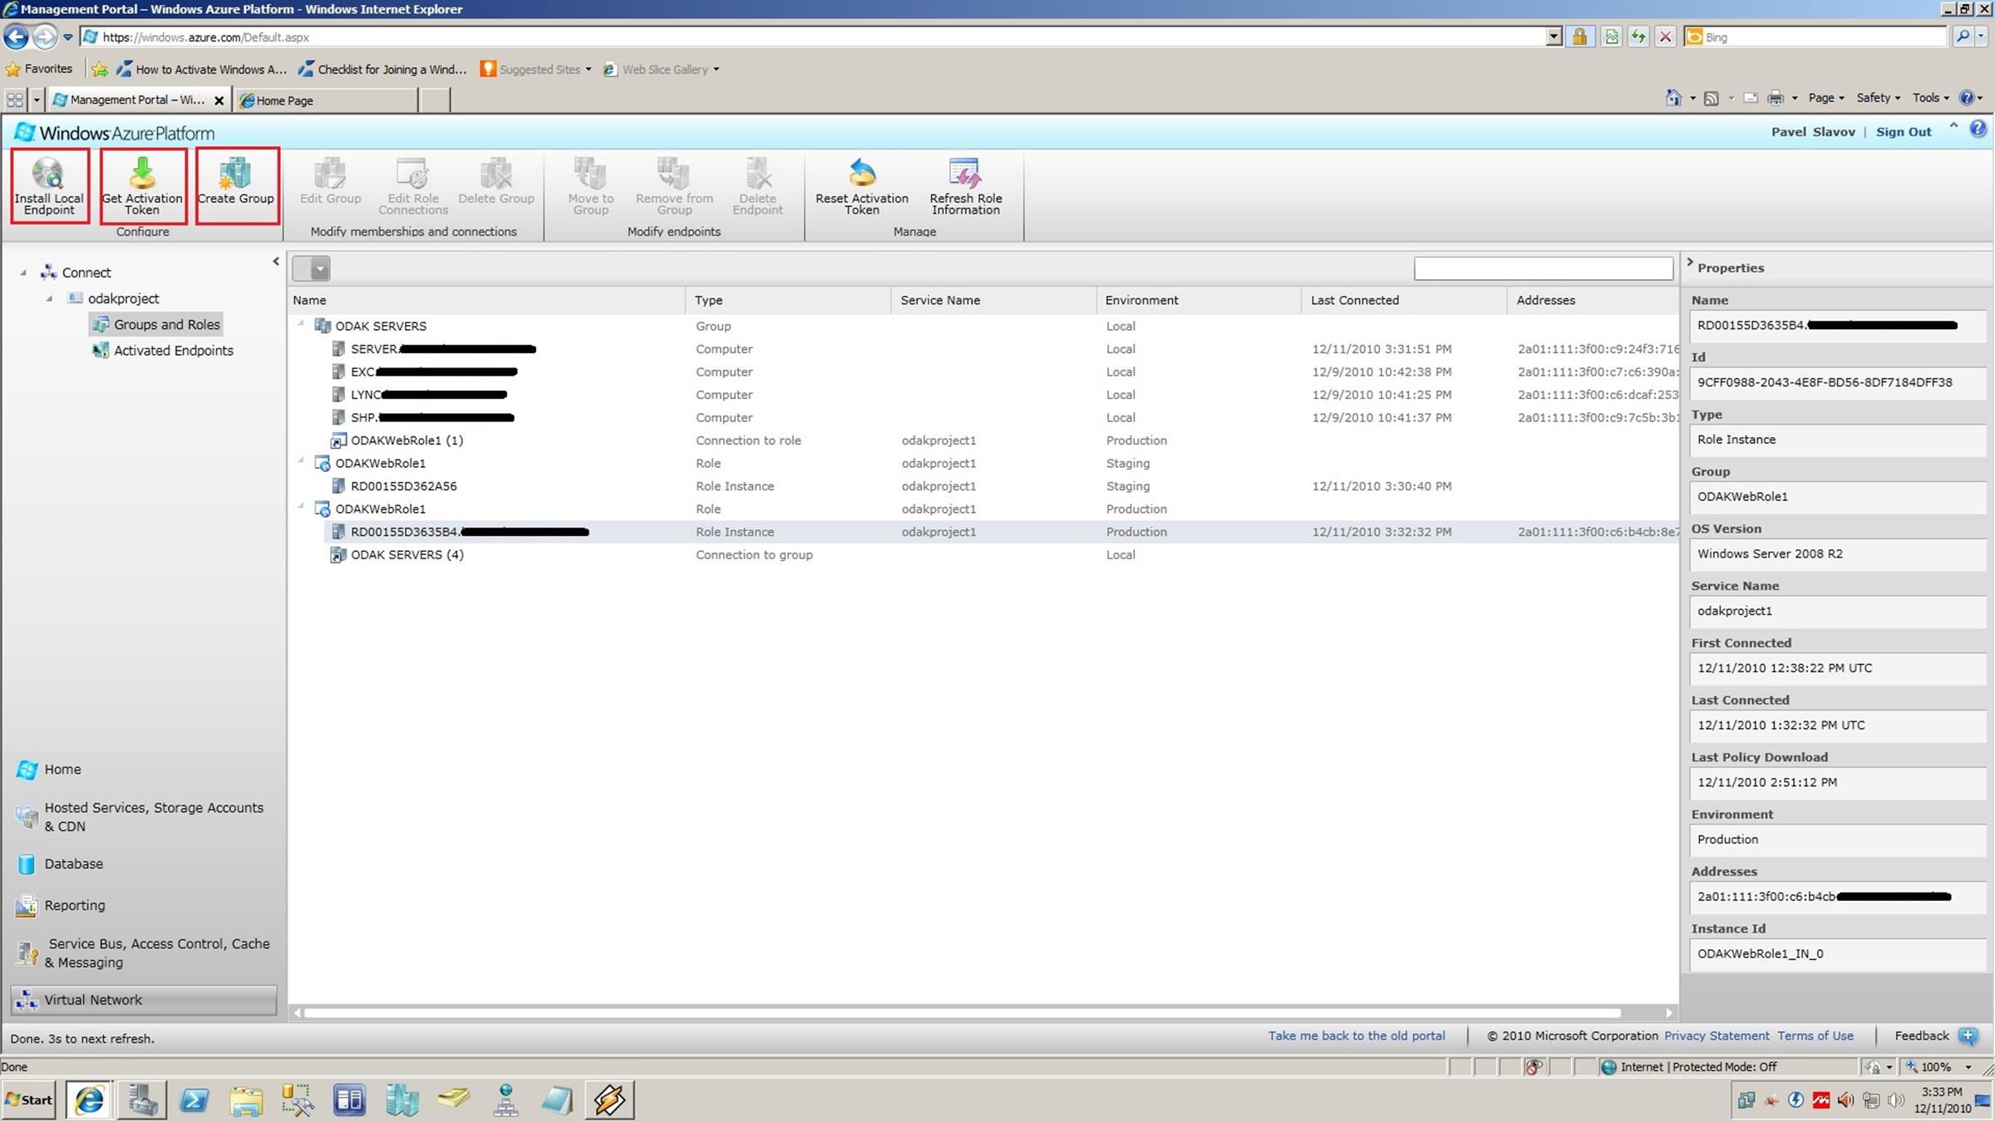Select the ODAK SERVERS (4) connection row
The image size is (1995, 1122).
click(x=983, y=554)
